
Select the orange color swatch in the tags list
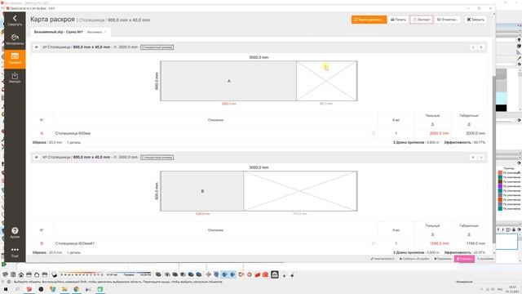click(x=500, y=199)
